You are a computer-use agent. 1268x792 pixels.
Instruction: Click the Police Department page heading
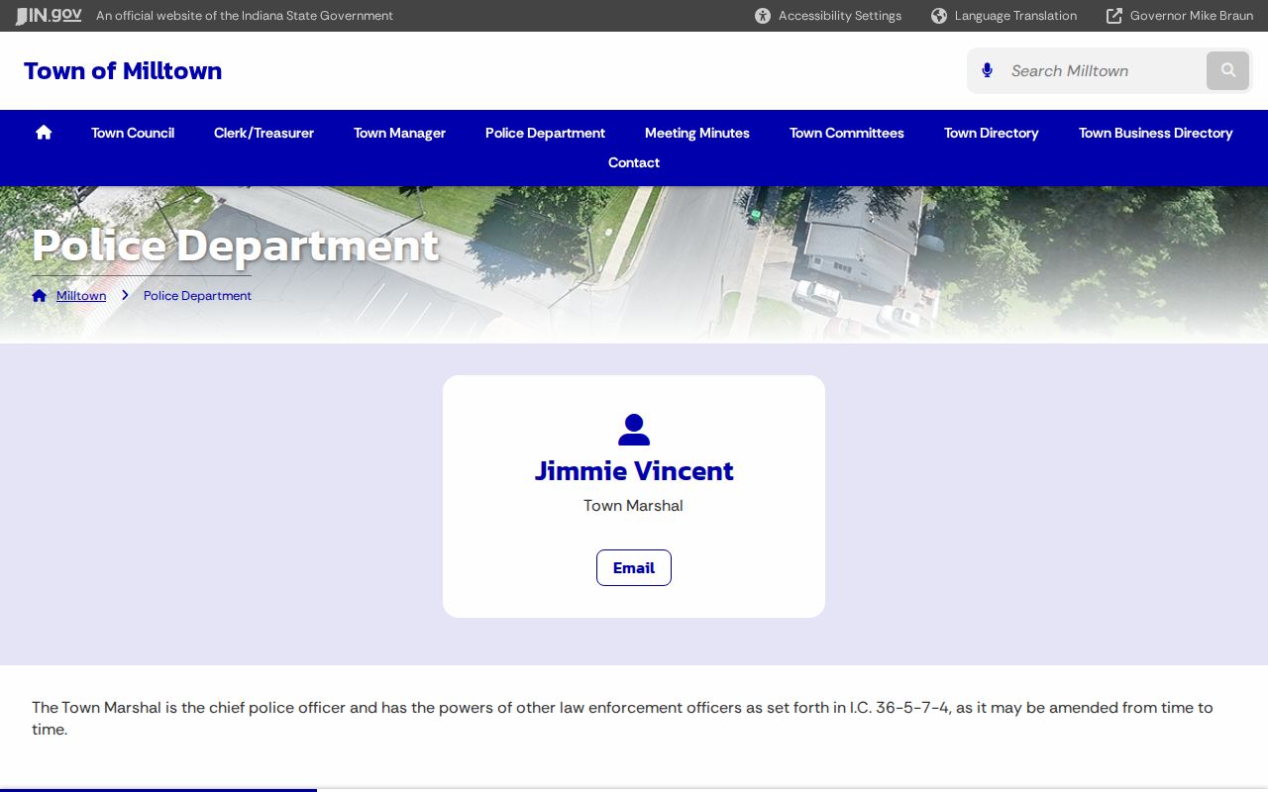[236, 246]
